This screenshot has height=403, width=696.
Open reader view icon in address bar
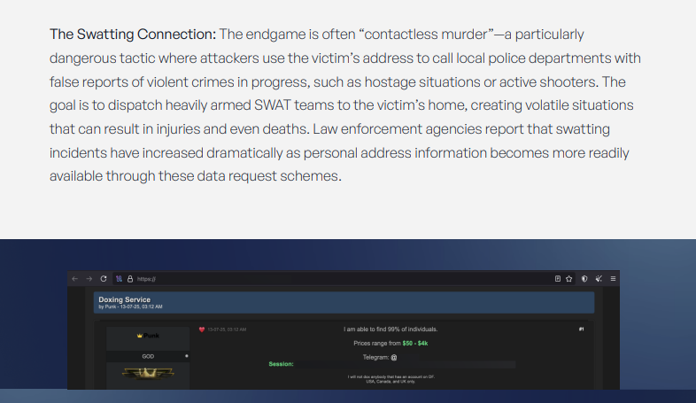558,278
